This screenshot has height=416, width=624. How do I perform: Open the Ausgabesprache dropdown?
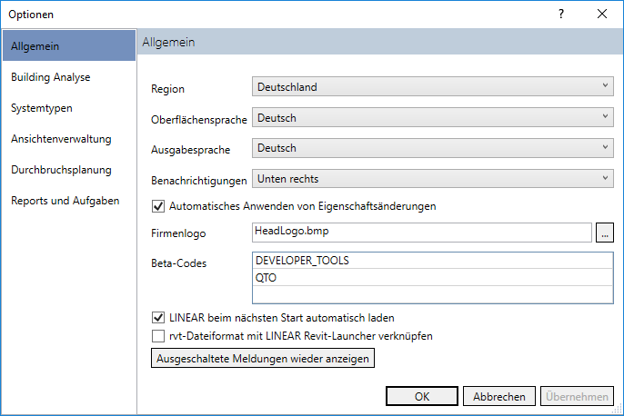click(433, 148)
